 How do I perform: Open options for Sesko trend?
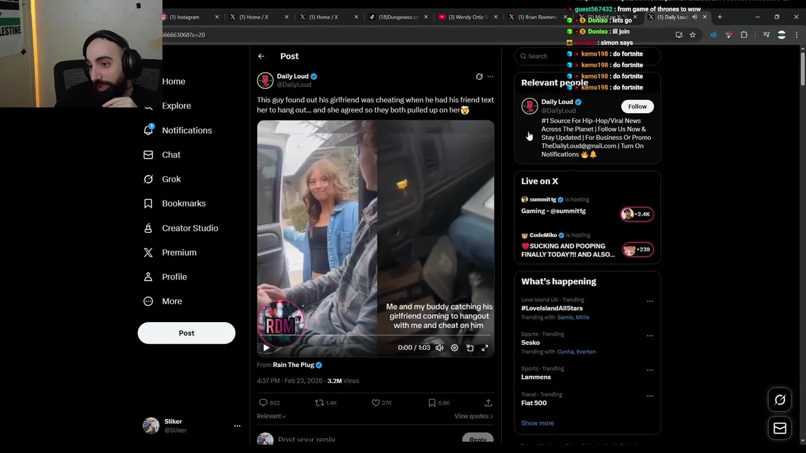650,335
